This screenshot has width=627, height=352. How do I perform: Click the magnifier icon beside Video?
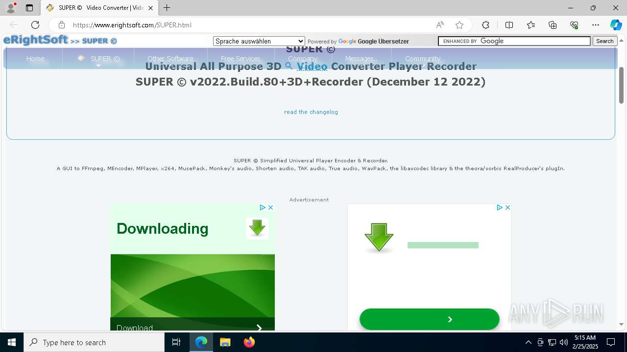pyautogui.click(x=289, y=66)
